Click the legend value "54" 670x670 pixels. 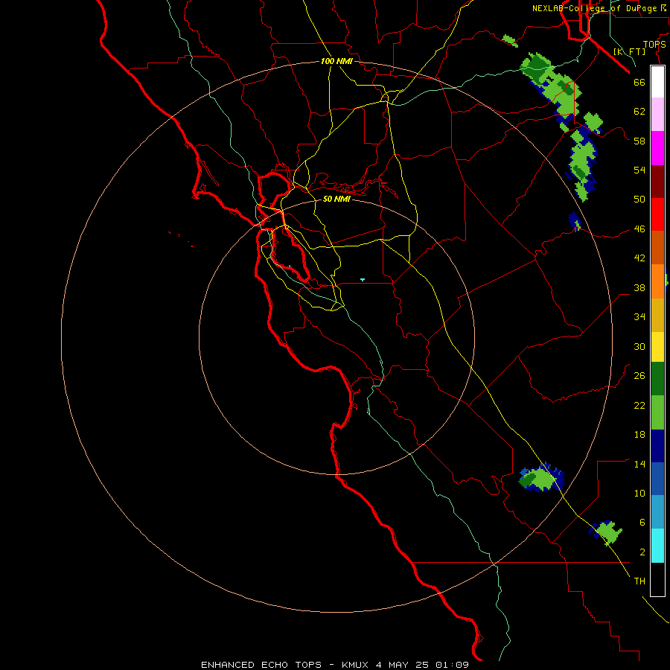tap(639, 170)
